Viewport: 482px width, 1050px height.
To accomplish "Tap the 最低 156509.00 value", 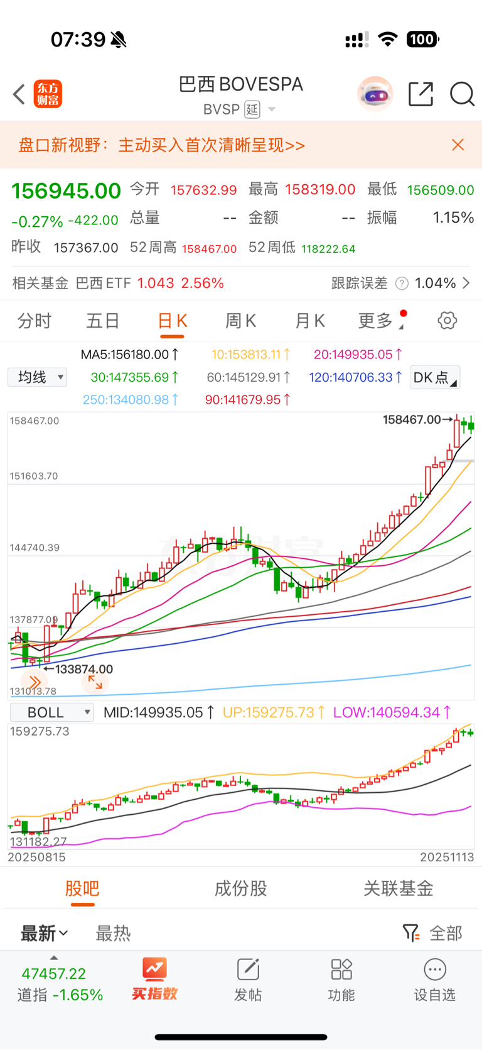I will click(x=441, y=190).
